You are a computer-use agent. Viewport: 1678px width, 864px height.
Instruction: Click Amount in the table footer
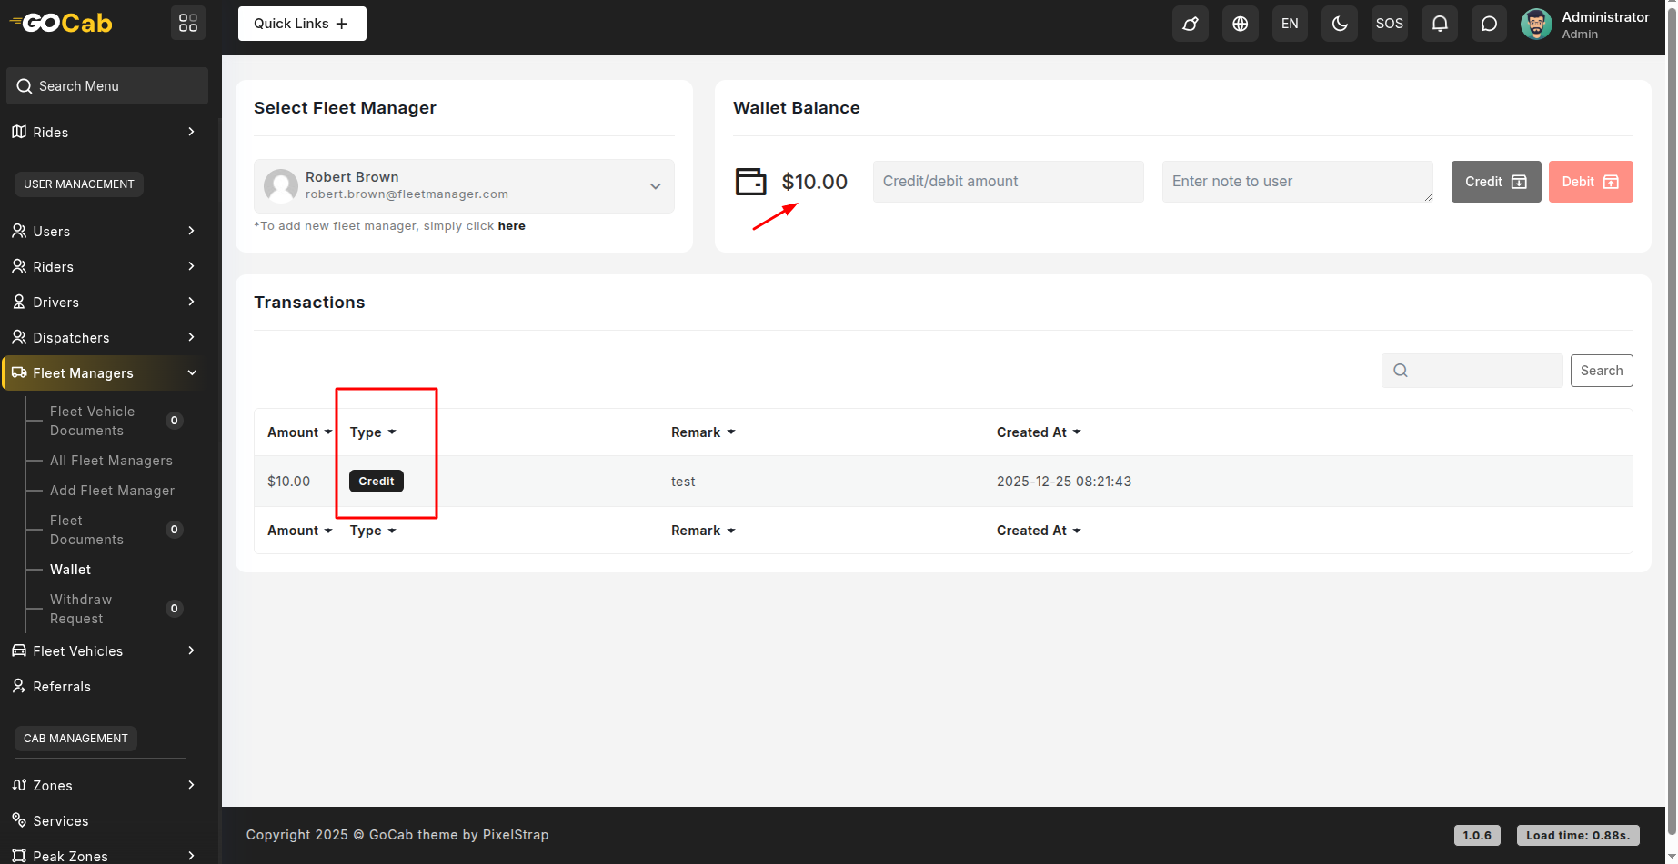(x=299, y=531)
